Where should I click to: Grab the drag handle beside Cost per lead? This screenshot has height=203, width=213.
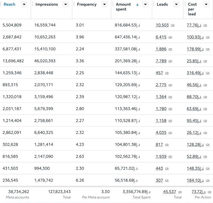point(185,4)
